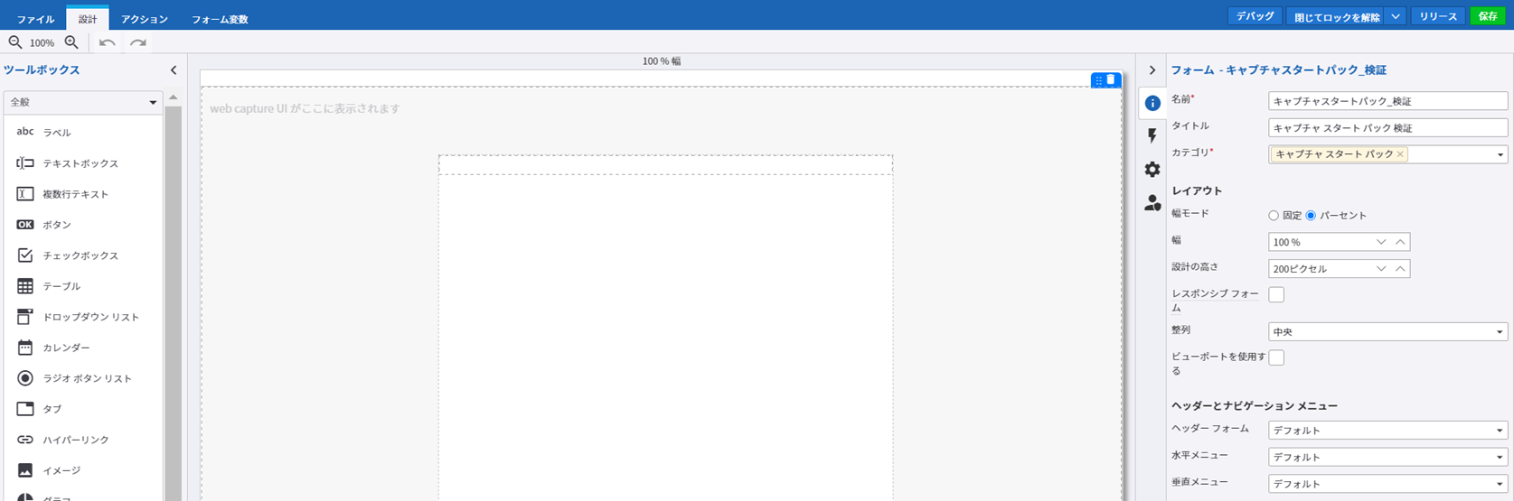Viewport: 1514px width, 501px height.
Task: Click the trash icon on form canvas
Action: (x=1111, y=80)
